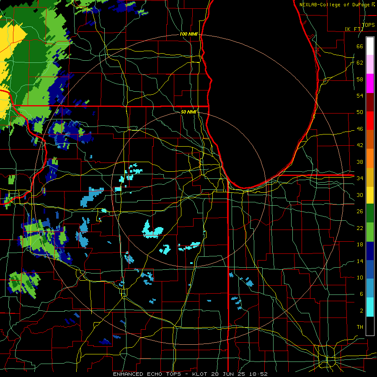The height and width of the screenshot is (377, 377).
Task: Click the black TH threshold swatch
Action: point(370,326)
